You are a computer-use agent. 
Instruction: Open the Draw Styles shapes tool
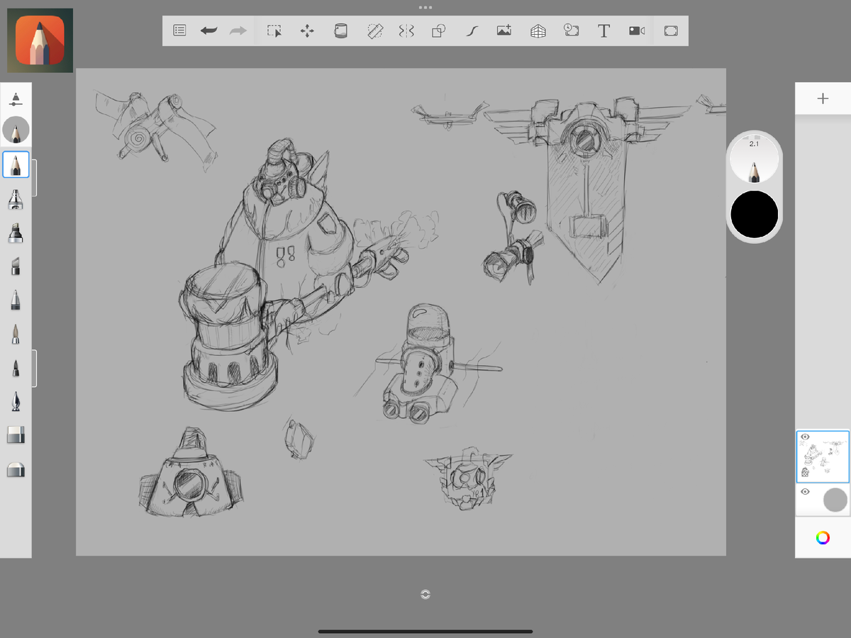439,30
